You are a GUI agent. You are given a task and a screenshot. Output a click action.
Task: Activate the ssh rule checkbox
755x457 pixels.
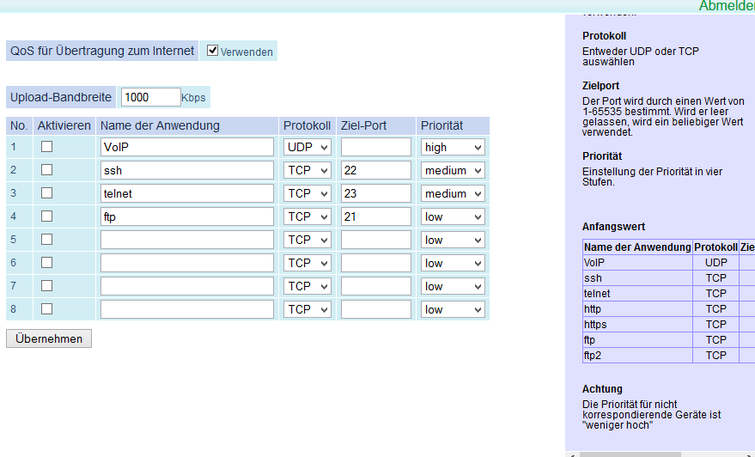[47, 170]
